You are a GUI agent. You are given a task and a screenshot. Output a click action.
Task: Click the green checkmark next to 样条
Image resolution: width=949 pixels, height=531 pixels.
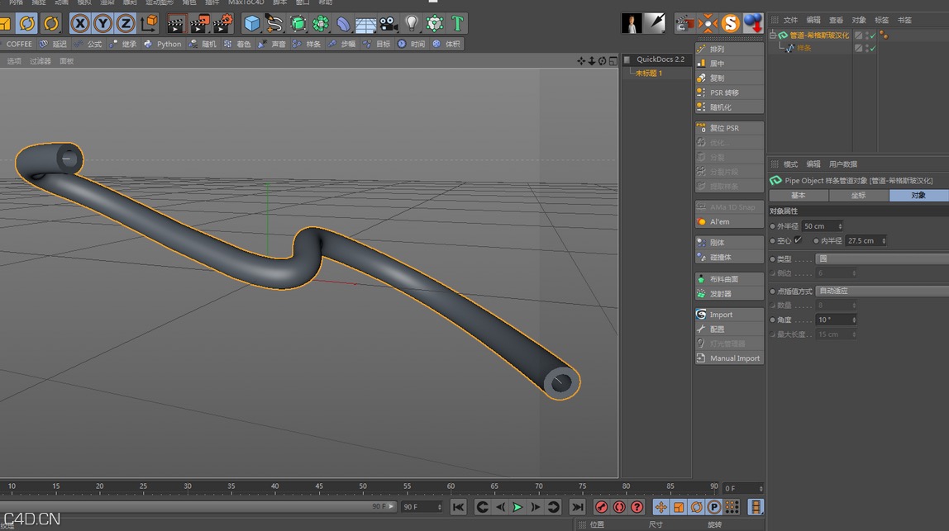(872, 49)
